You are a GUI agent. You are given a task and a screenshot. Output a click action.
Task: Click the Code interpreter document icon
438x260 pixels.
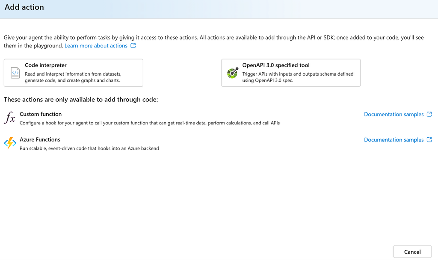coord(15,73)
